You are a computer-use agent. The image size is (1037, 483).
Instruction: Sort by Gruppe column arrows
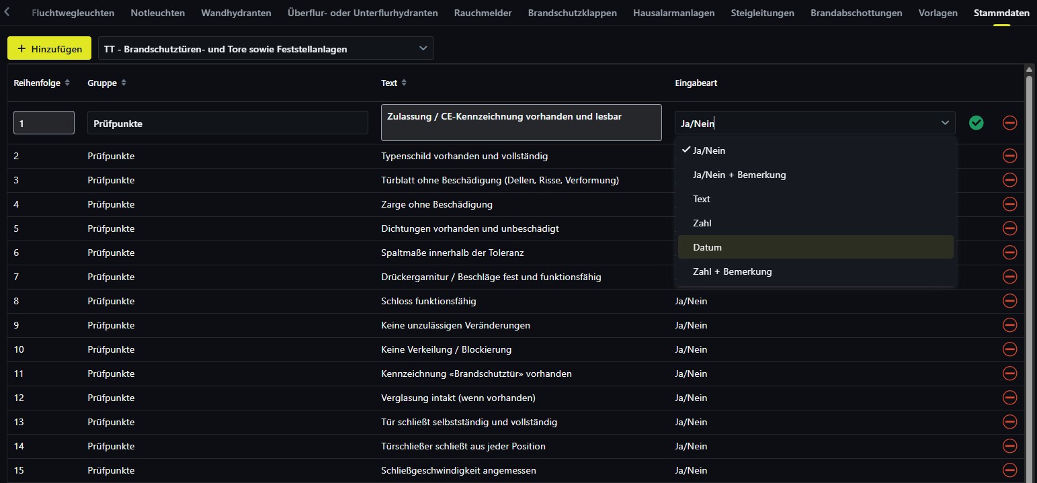124,83
